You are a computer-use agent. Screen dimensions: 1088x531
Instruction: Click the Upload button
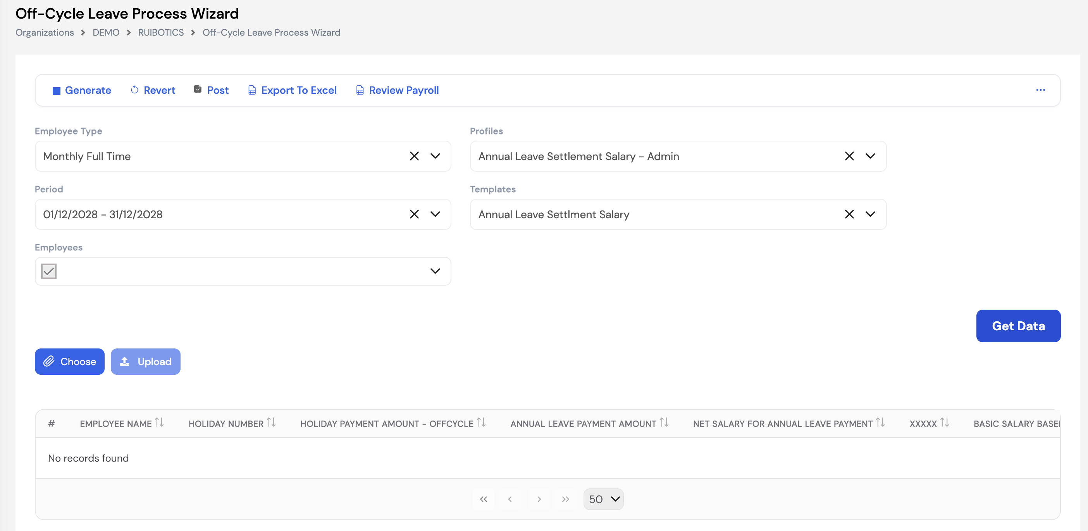click(146, 362)
